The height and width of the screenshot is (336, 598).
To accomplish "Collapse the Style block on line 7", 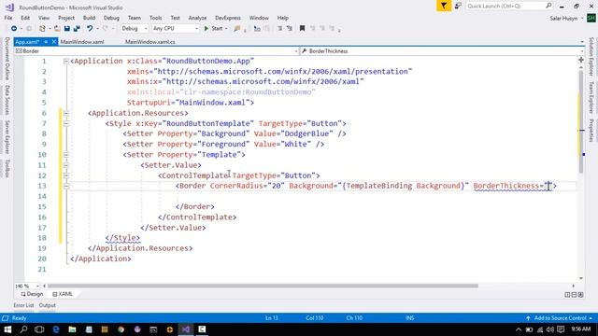I will (x=66, y=123).
